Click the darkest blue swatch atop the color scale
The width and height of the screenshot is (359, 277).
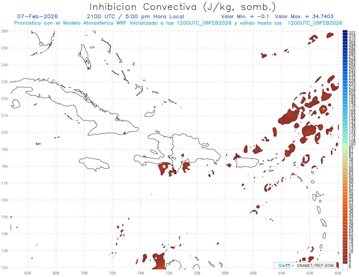tap(345, 32)
